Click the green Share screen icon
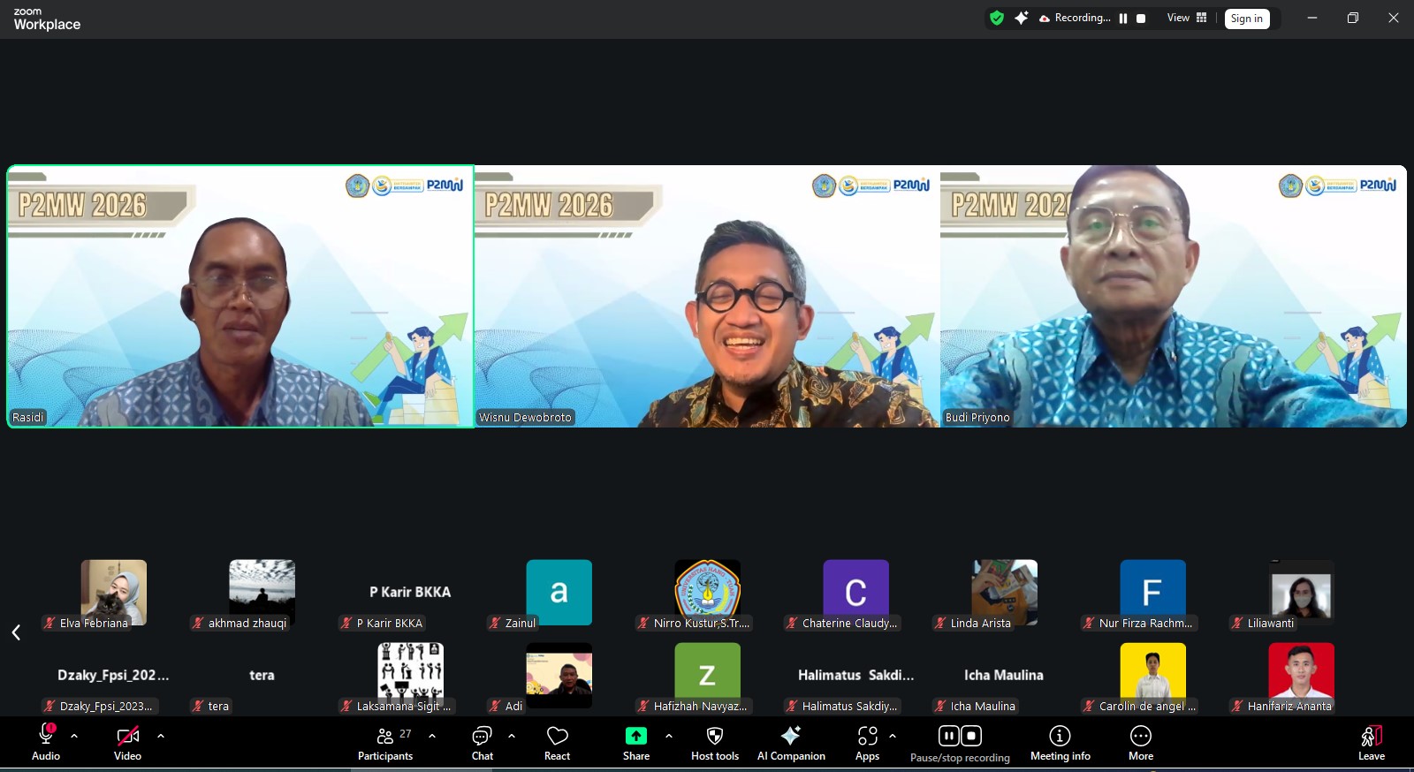The image size is (1414, 772). pyautogui.click(x=635, y=737)
